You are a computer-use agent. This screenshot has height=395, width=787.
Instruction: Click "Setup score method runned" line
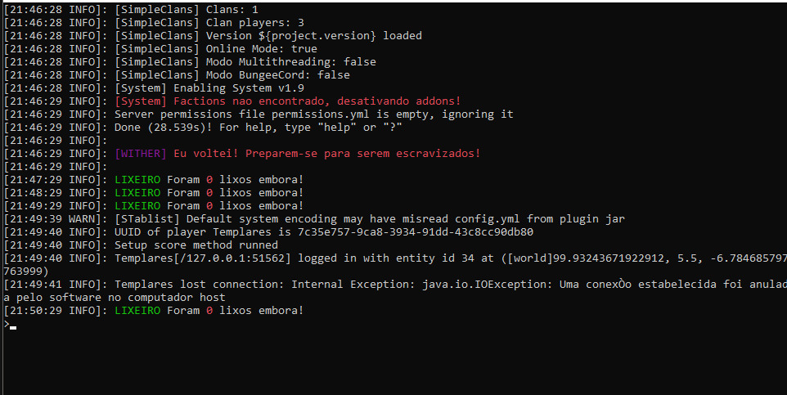pos(196,245)
